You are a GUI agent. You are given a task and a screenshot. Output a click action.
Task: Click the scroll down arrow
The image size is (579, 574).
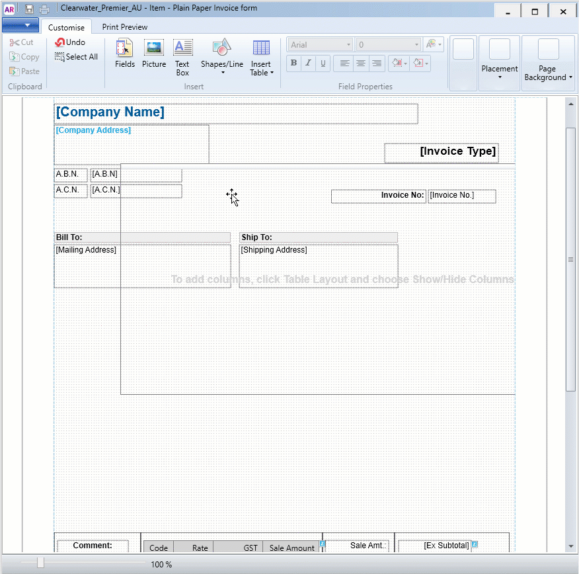570,546
